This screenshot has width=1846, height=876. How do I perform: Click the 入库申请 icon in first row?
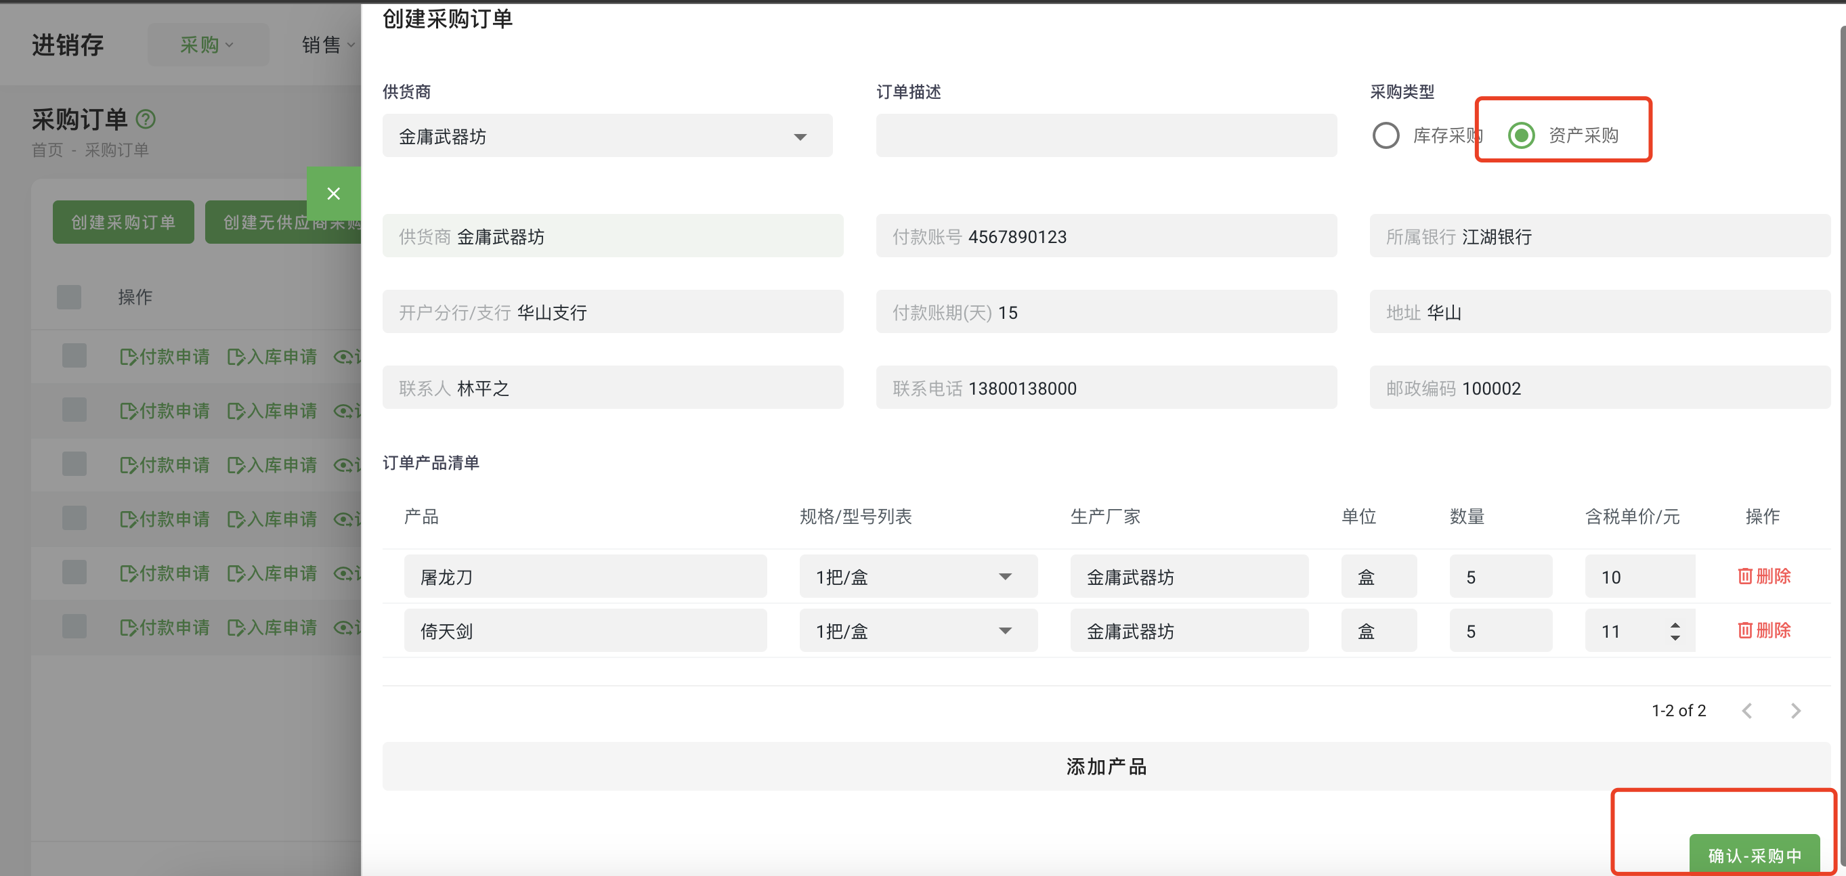tap(272, 356)
